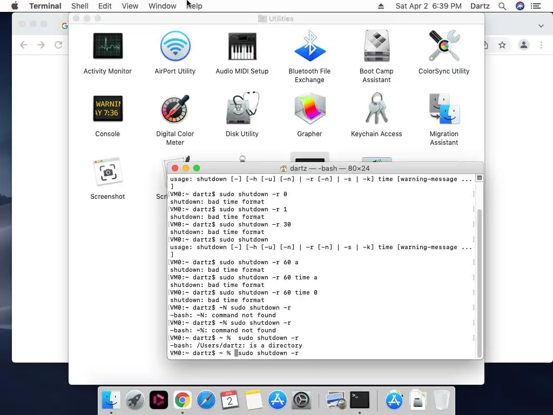This screenshot has height=415, width=553.
Task: Open the Window menu
Action: pyautogui.click(x=162, y=6)
